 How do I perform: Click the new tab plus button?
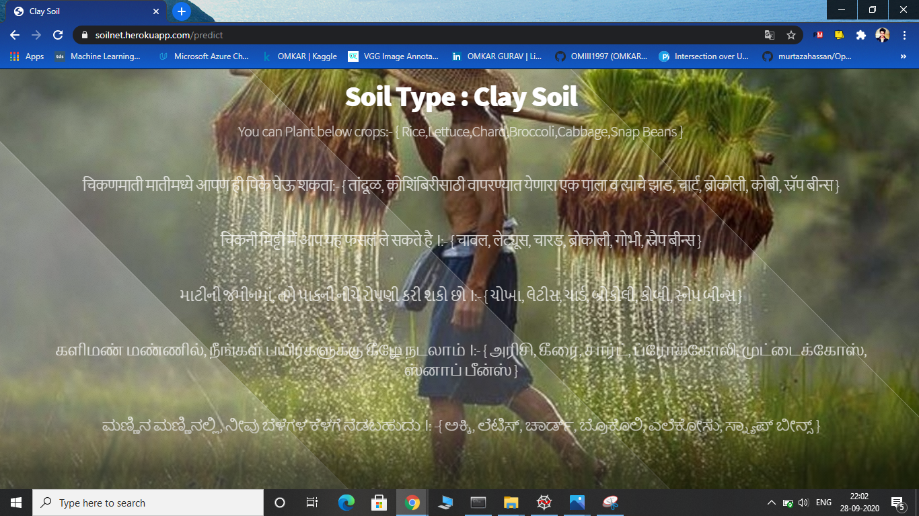[181, 11]
